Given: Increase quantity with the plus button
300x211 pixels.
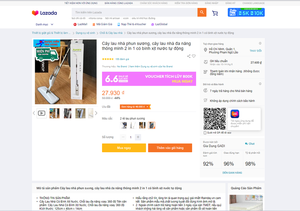Looking at the screenshot, I should 138,137.
